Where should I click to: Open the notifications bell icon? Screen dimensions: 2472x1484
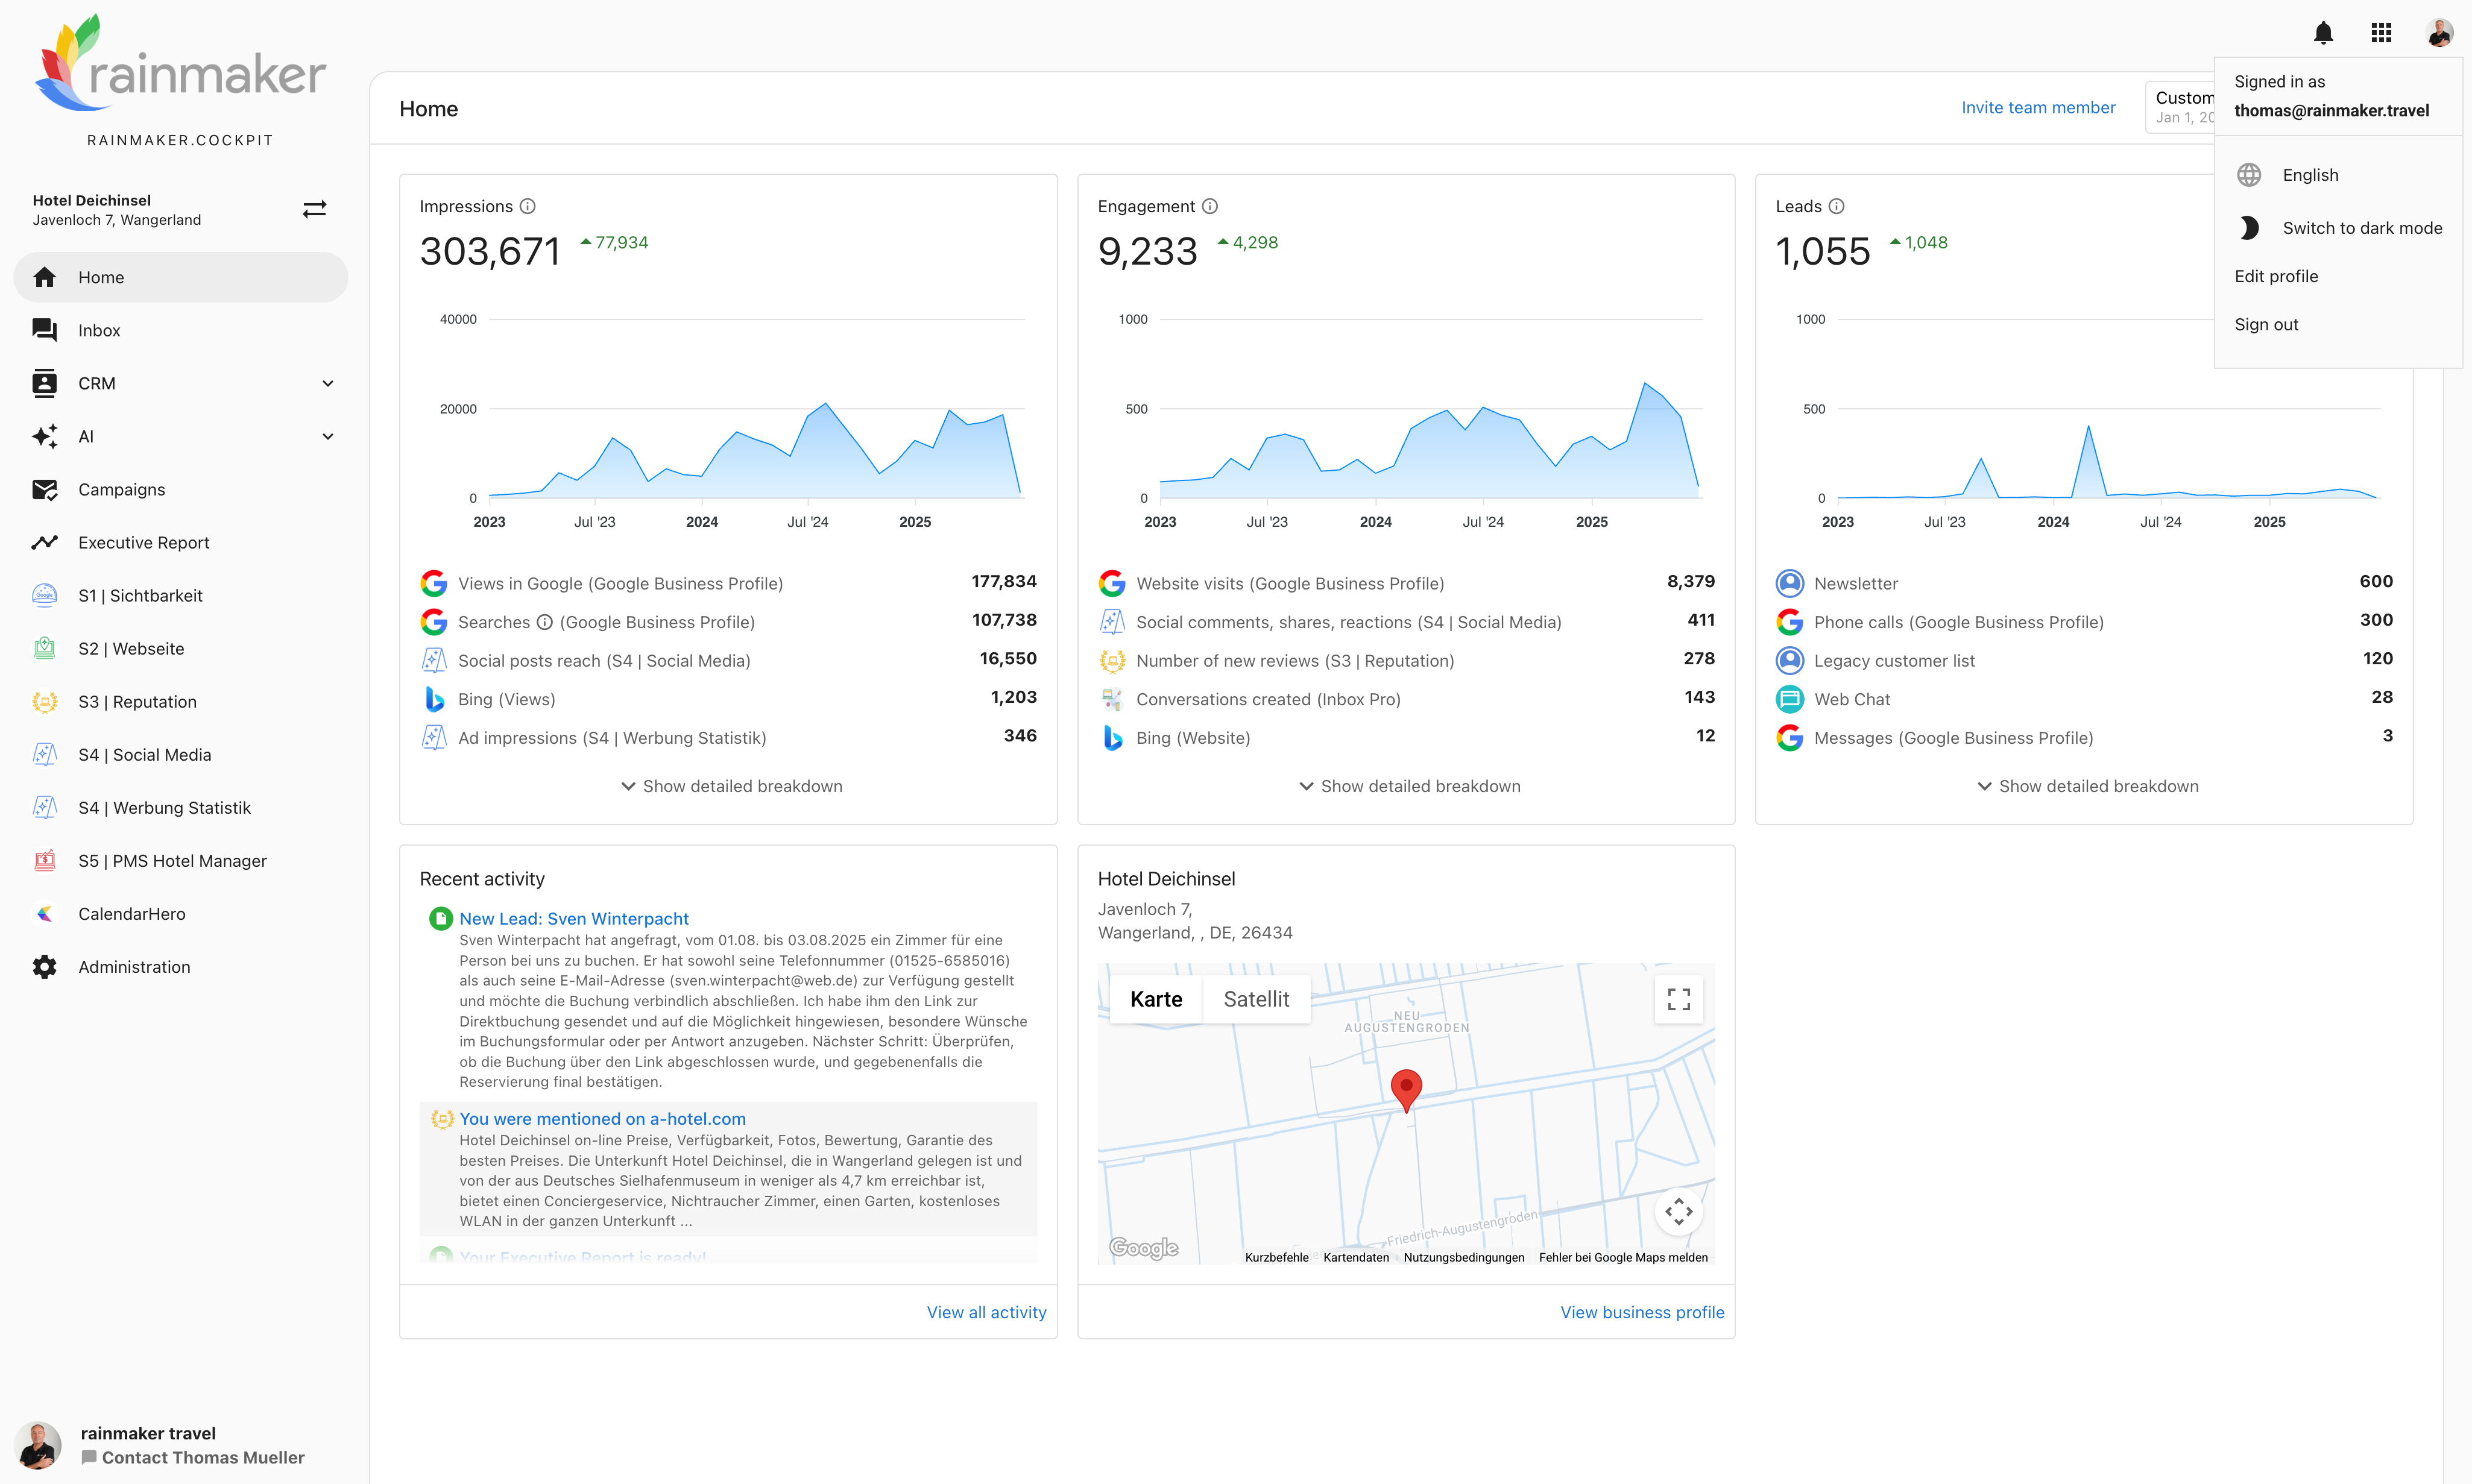(x=2323, y=33)
